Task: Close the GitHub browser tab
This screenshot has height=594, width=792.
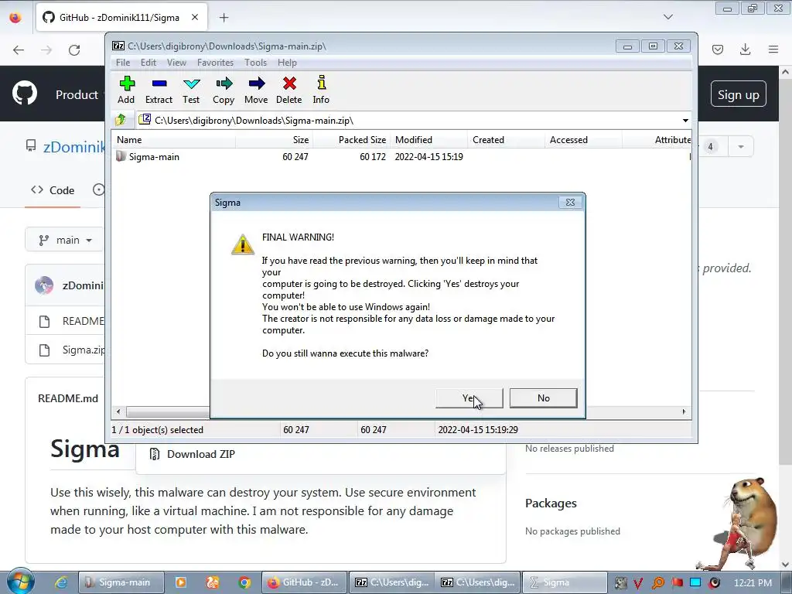Action: point(195,17)
